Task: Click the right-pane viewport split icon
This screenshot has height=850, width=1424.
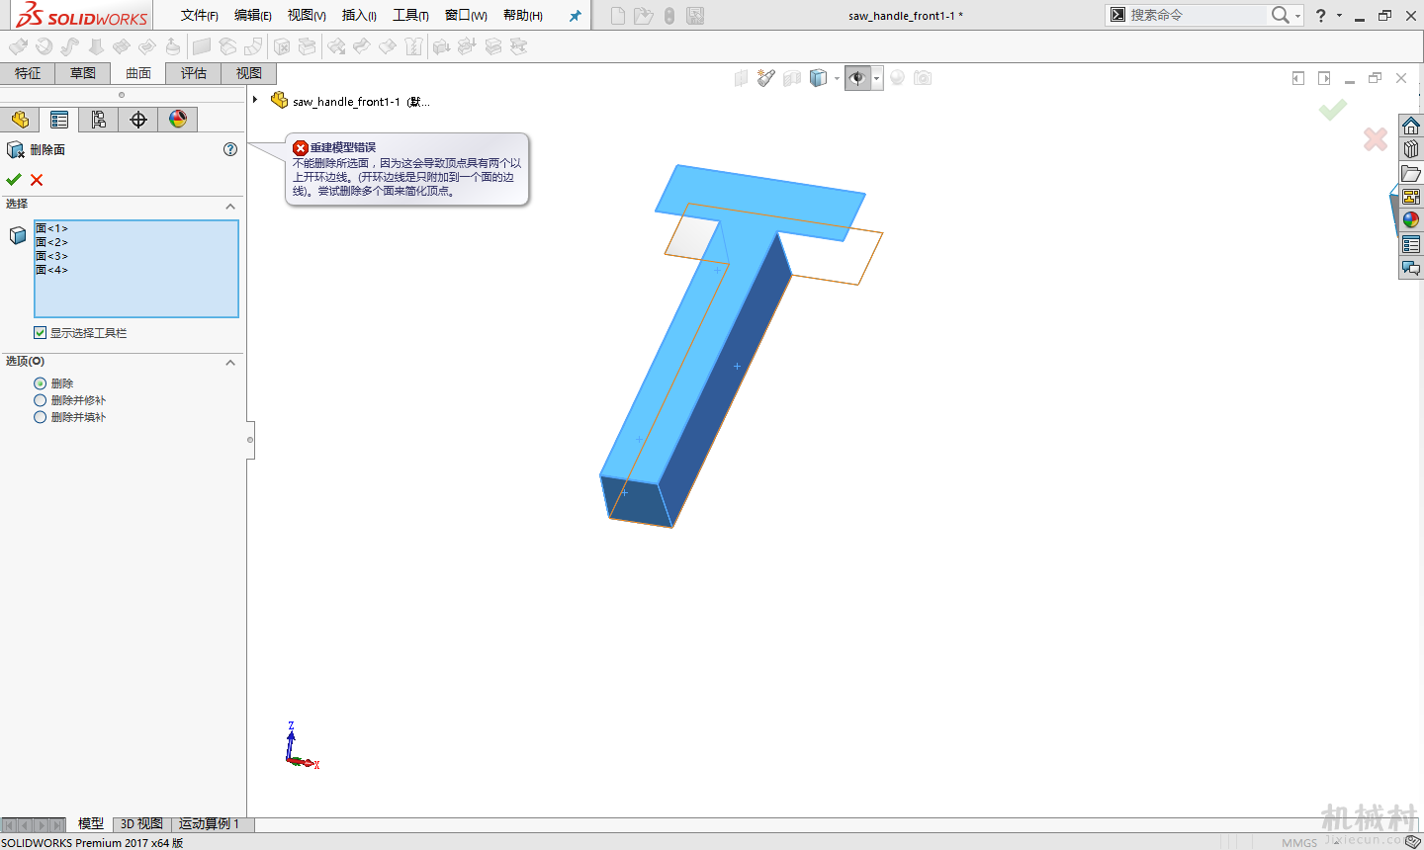Action: pyautogui.click(x=1324, y=78)
